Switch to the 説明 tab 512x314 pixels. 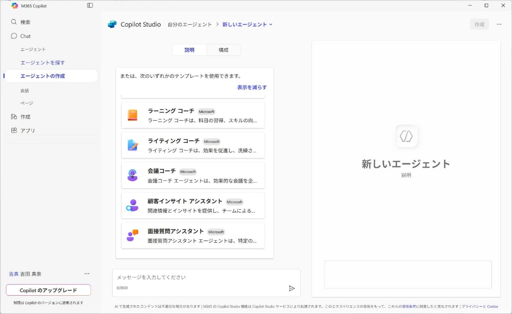(x=189, y=50)
